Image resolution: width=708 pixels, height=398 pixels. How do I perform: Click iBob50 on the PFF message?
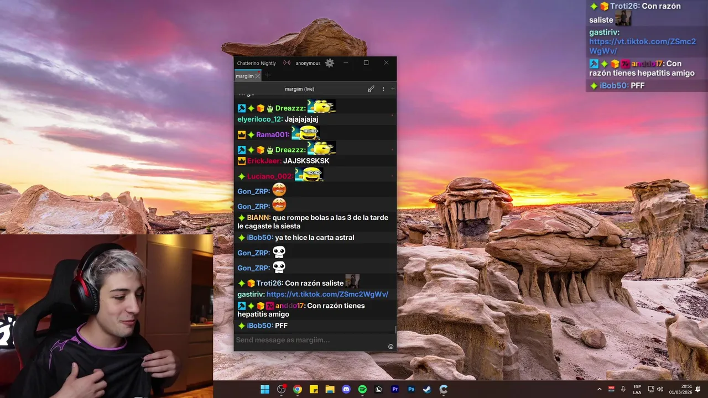tap(260, 326)
